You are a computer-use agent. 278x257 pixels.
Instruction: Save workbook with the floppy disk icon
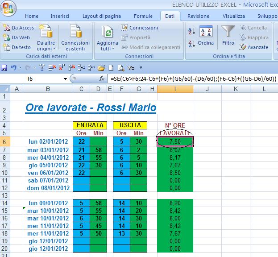4,68
